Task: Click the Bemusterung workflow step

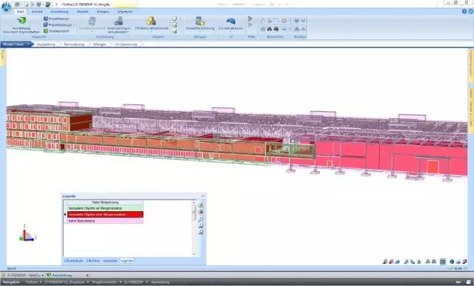Action: click(x=74, y=44)
